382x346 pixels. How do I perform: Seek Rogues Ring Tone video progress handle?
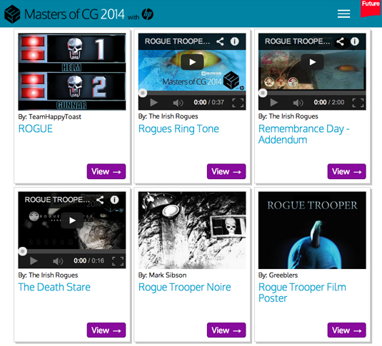[x=143, y=93]
